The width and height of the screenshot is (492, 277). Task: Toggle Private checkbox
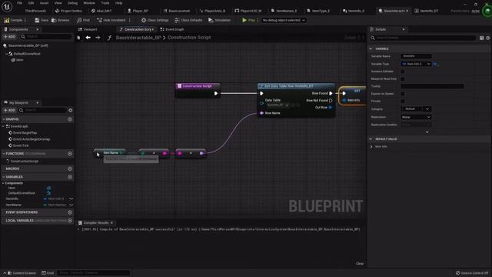(403, 102)
